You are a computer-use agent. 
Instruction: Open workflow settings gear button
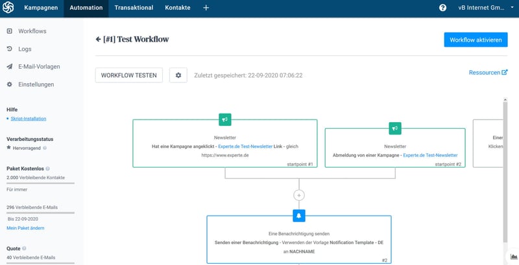click(x=178, y=75)
